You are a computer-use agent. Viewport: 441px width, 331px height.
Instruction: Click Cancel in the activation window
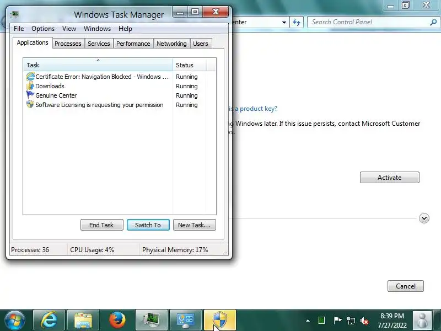click(x=406, y=286)
